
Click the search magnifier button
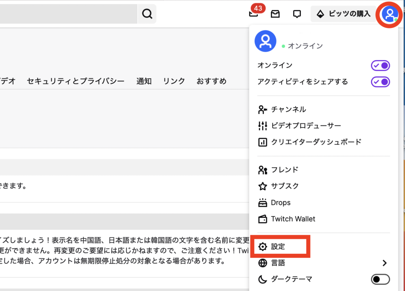(147, 14)
